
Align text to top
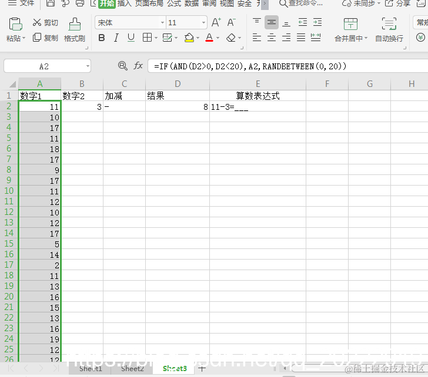pyautogui.click(x=256, y=22)
